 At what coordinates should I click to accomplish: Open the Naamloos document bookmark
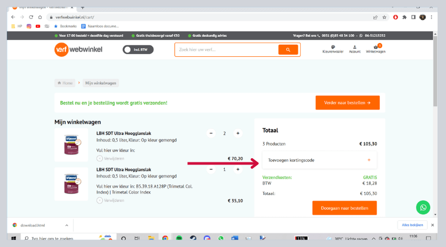[100, 26]
